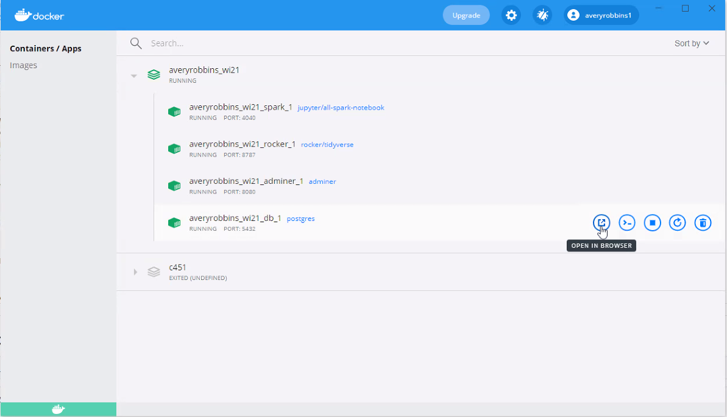
Task: Click the averyrobbins_wi21 stack icon
Action: 154,75
